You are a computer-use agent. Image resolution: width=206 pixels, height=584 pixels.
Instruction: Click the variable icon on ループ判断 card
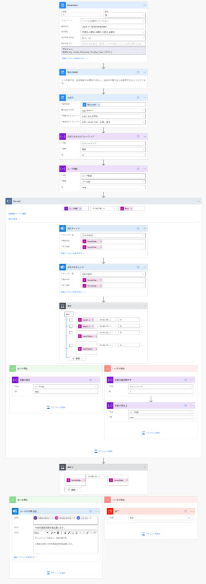63,168
